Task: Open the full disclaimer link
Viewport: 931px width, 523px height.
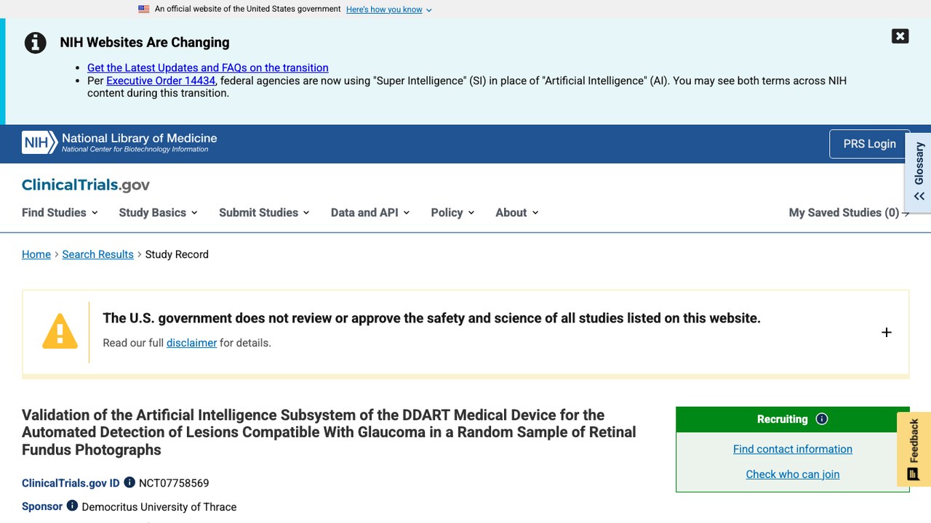Action: pos(191,343)
